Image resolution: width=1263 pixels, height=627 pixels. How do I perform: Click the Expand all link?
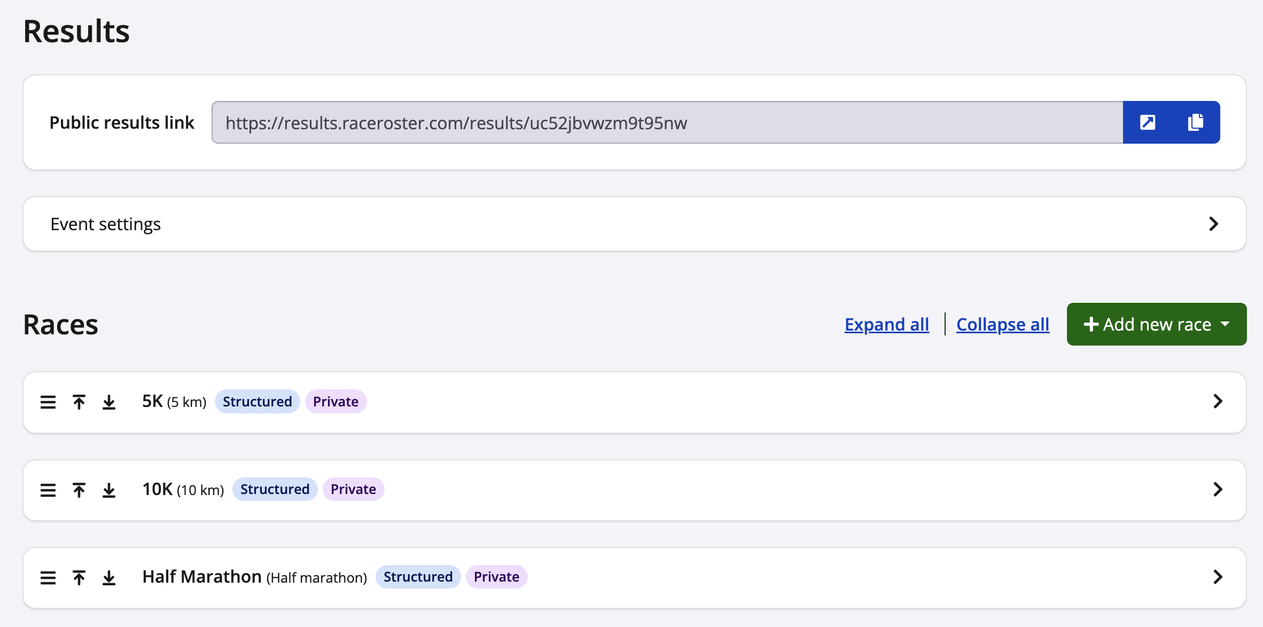tap(886, 324)
